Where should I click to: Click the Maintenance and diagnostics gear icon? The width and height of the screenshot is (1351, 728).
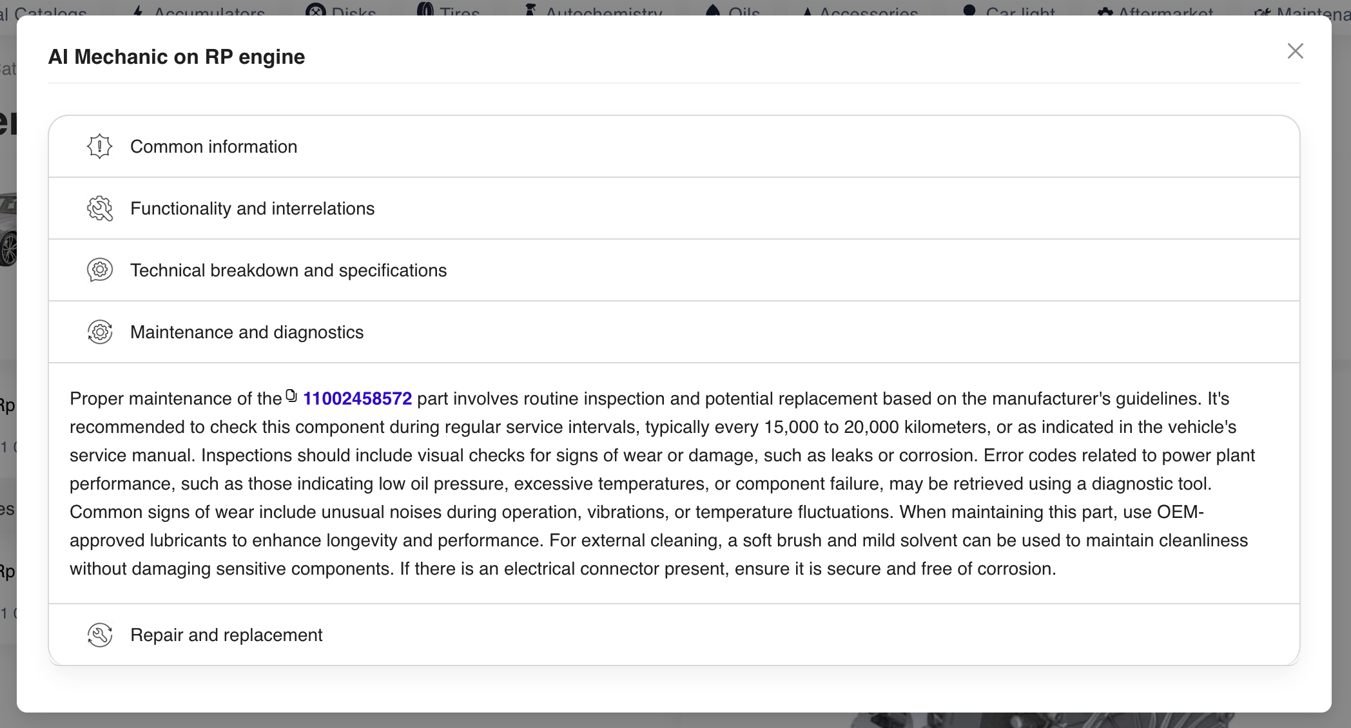pyautogui.click(x=100, y=332)
